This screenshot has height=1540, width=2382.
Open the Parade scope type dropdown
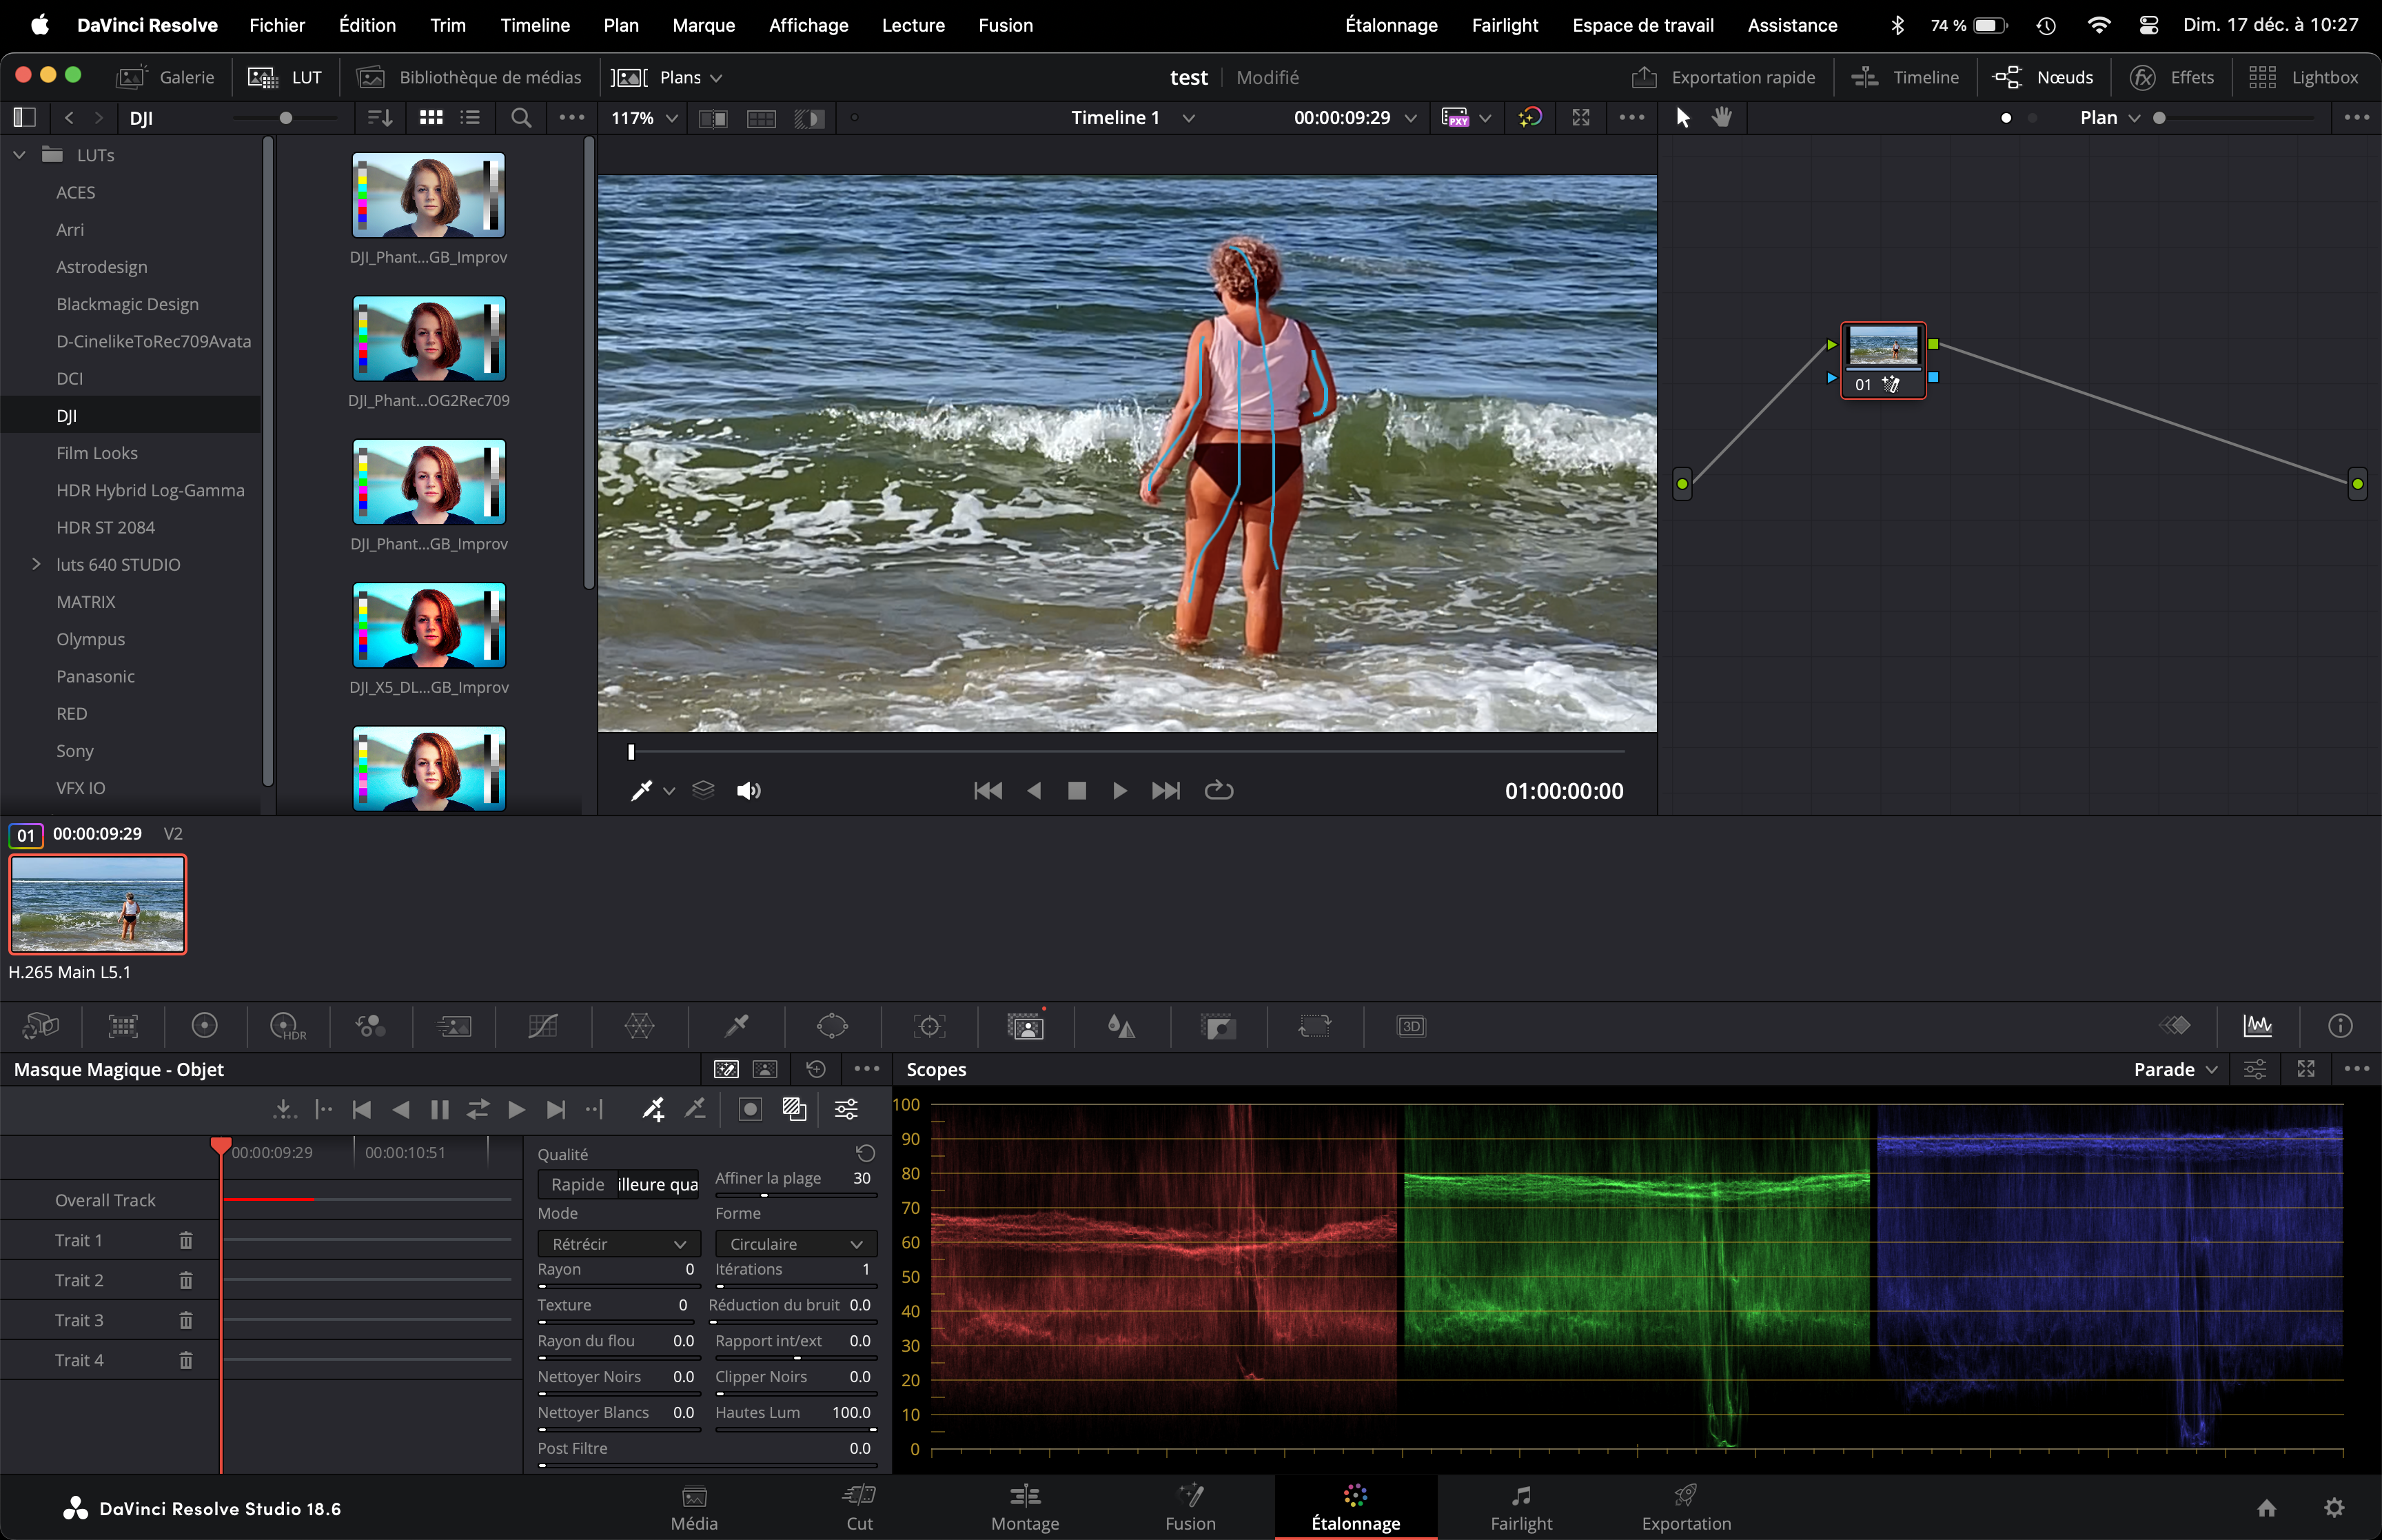[2176, 1069]
